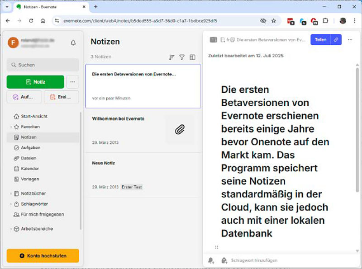The width and height of the screenshot is (362, 269).
Task: Click Konto hochstufen at the bottom
Action: [x=43, y=255]
